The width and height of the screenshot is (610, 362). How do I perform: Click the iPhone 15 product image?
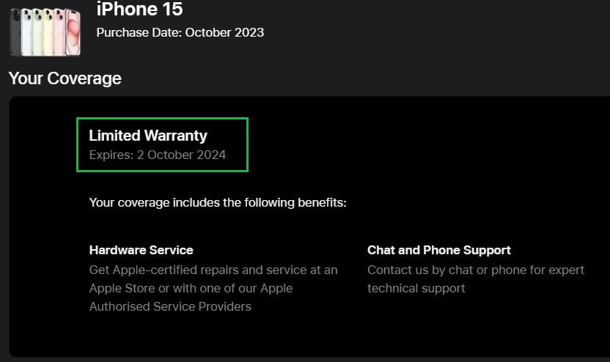pyautogui.click(x=45, y=32)
